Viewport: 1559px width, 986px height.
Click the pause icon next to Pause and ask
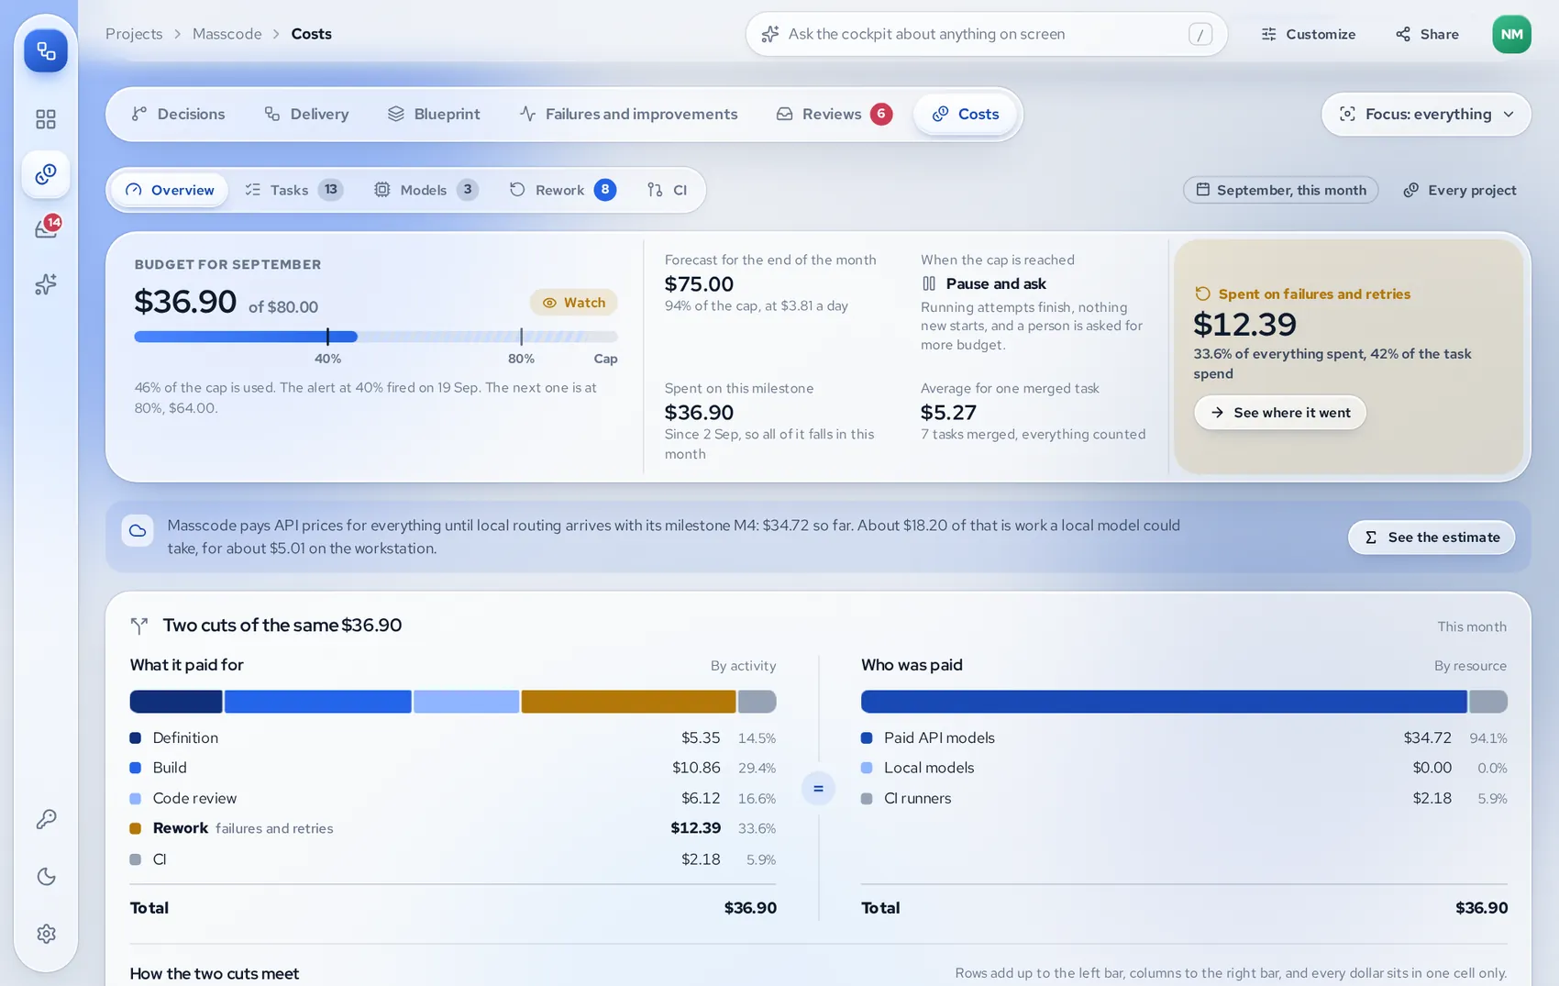point(929,284)
